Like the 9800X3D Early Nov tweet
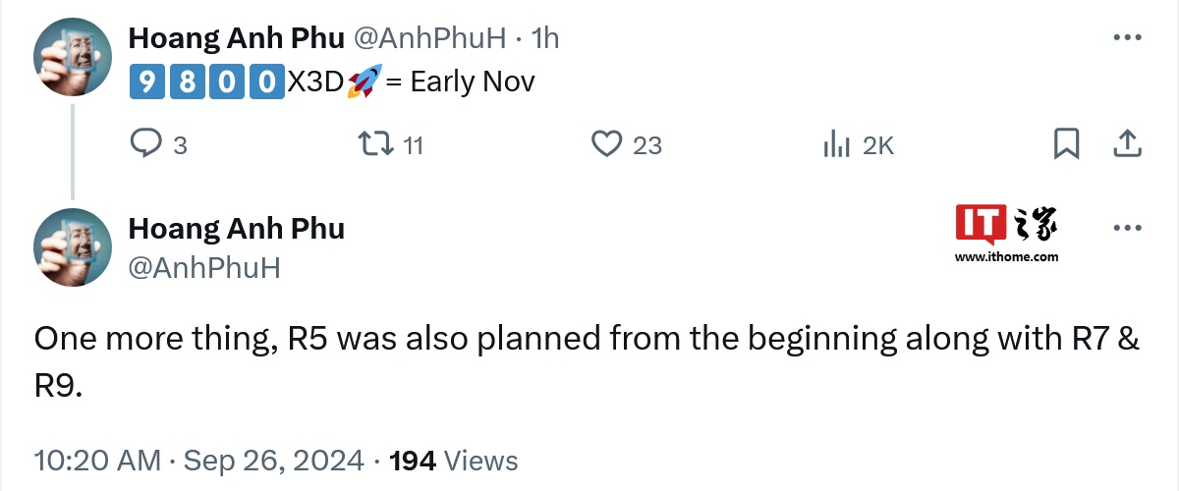This screenshot has height=491, width=1179. click(607, 144)
